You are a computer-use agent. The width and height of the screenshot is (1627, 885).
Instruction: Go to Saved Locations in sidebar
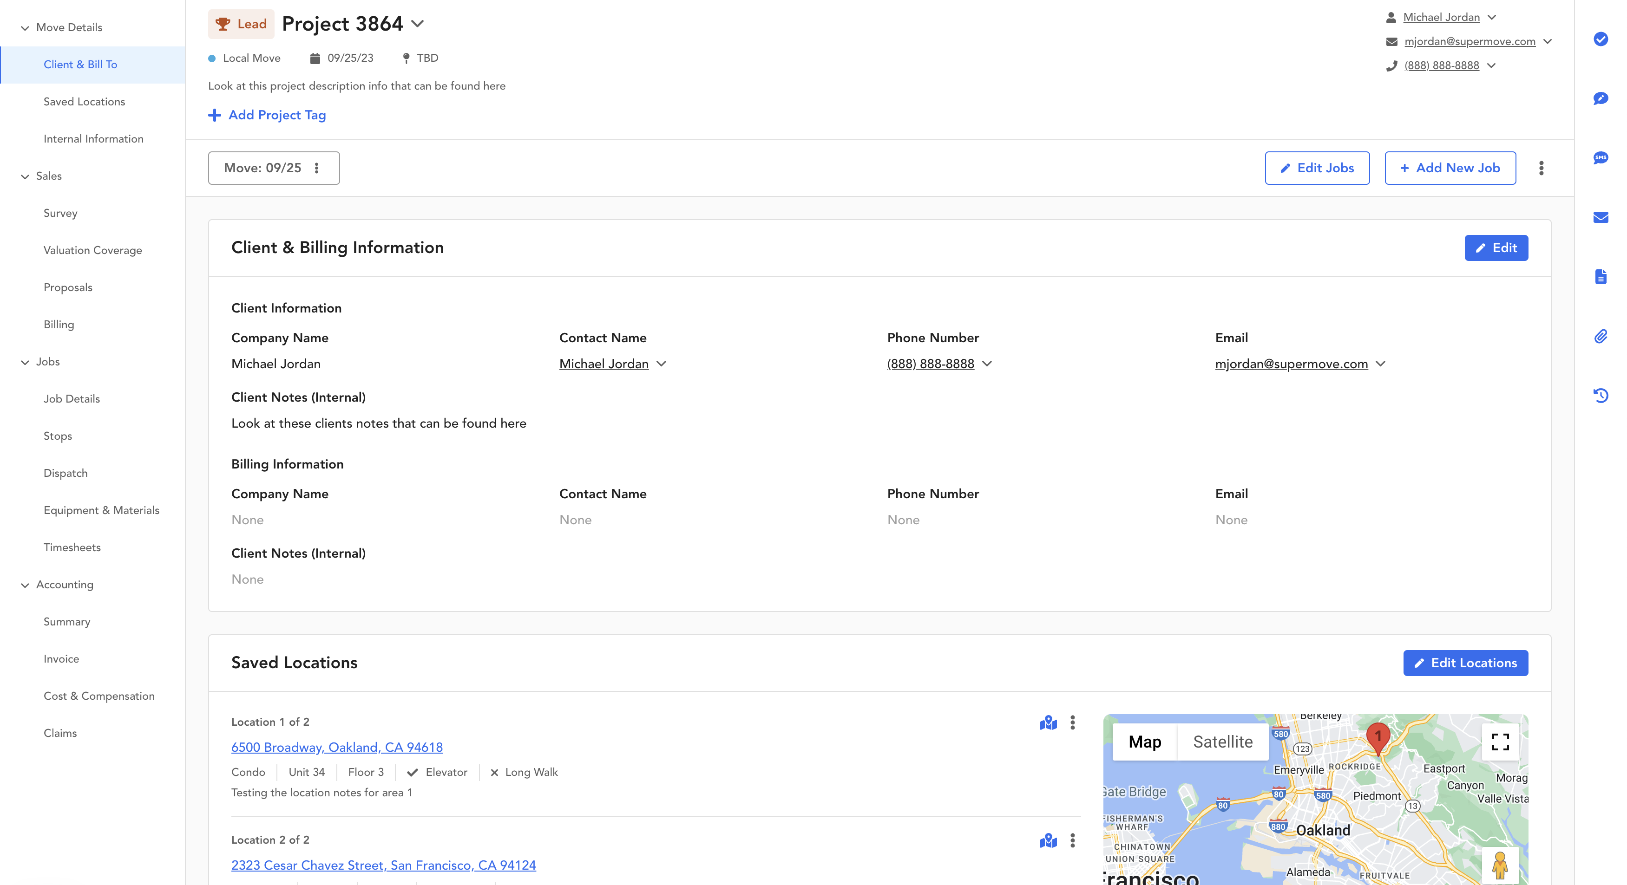coord(84,102)
